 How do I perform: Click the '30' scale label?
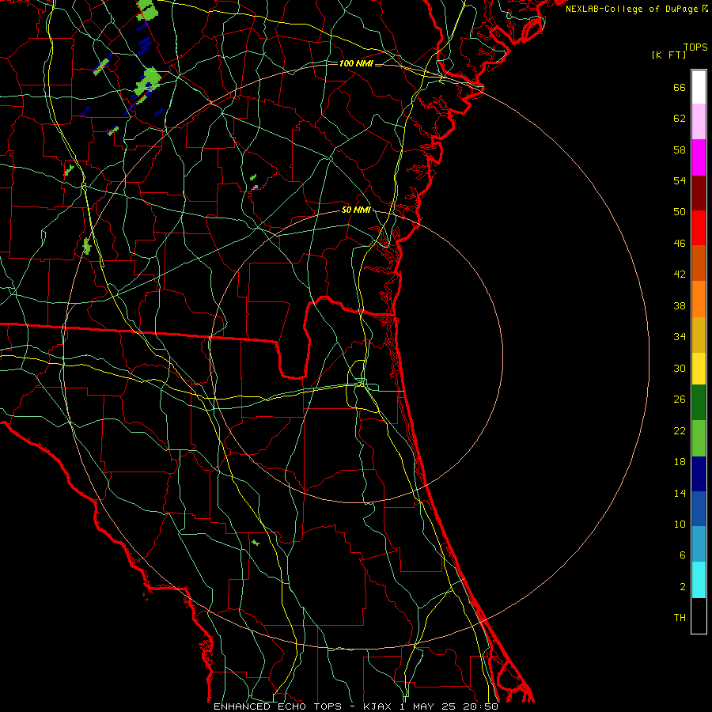(680, 368)
